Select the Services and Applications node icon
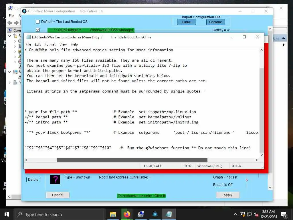This screenshot has width=293, height=220. 15,82
